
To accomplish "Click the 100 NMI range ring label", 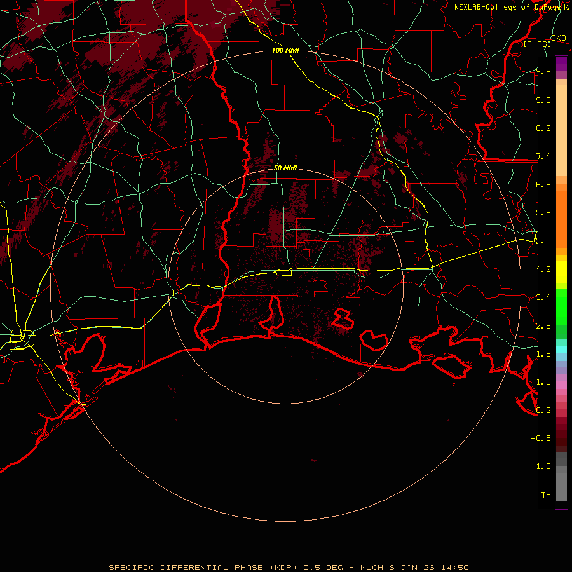I will [x=285, y=50].
